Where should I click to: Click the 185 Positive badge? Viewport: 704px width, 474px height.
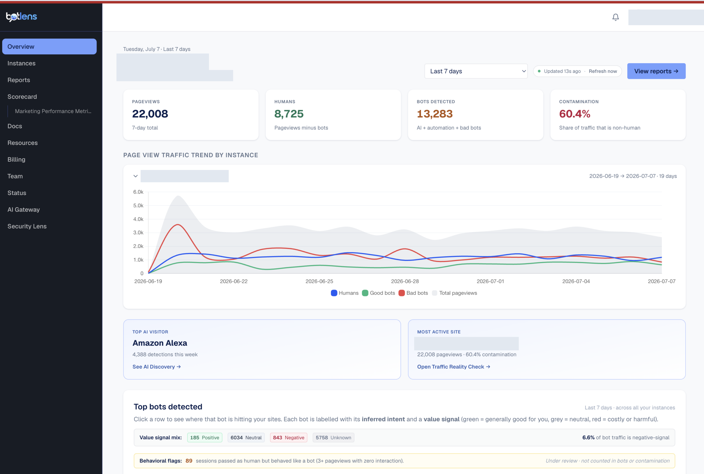pyautogui.click(x=205, y=437)
